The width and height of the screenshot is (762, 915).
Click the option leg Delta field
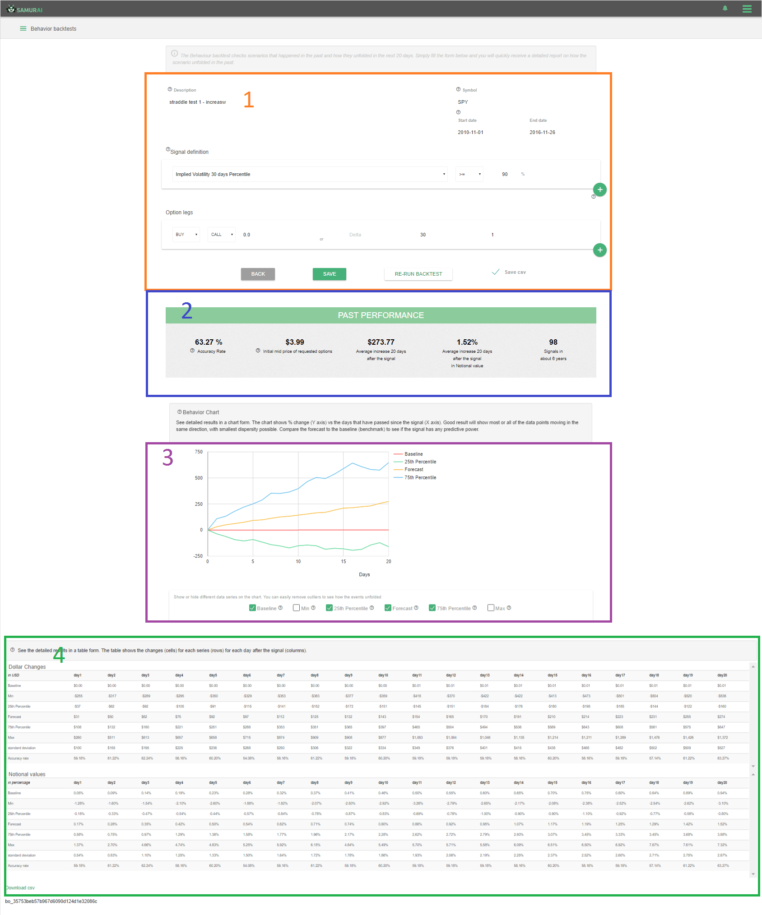click(x=355, y=235)
